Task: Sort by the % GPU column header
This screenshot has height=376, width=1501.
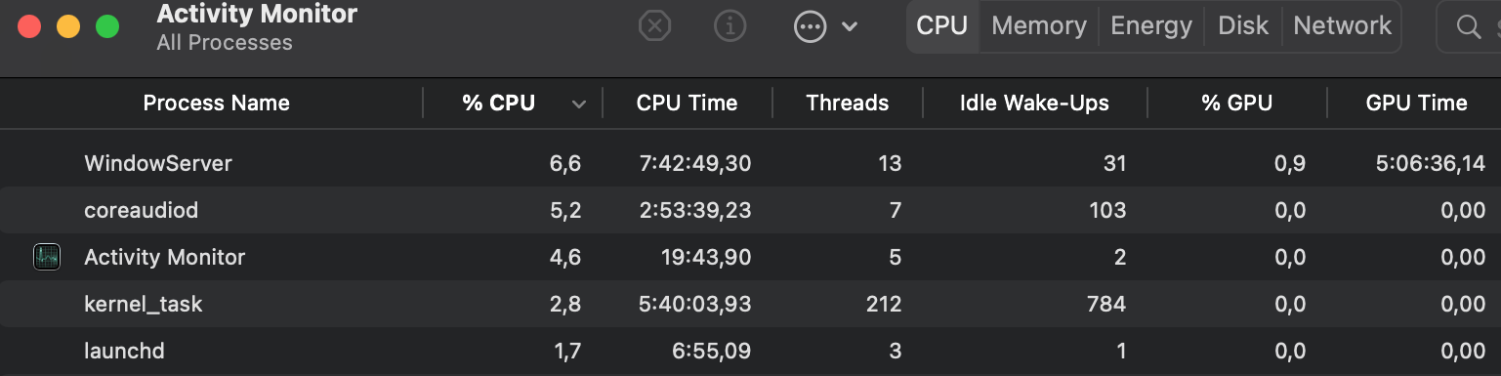Action: 1237,104
